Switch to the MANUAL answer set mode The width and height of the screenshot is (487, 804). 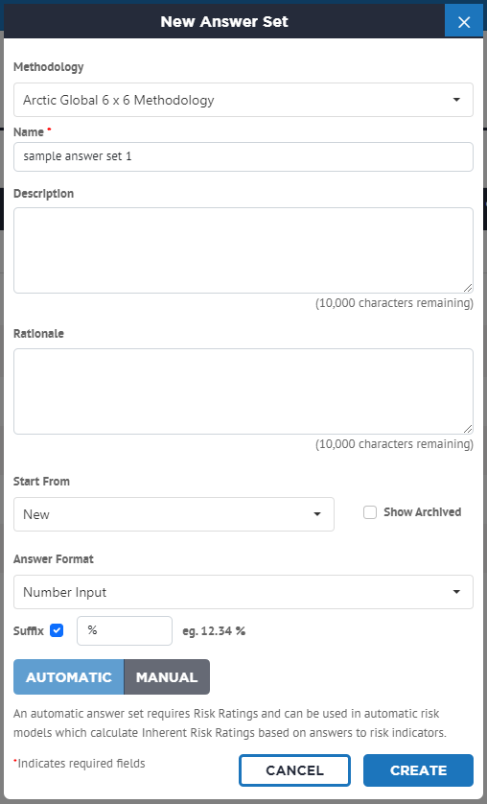pos(167,676)
